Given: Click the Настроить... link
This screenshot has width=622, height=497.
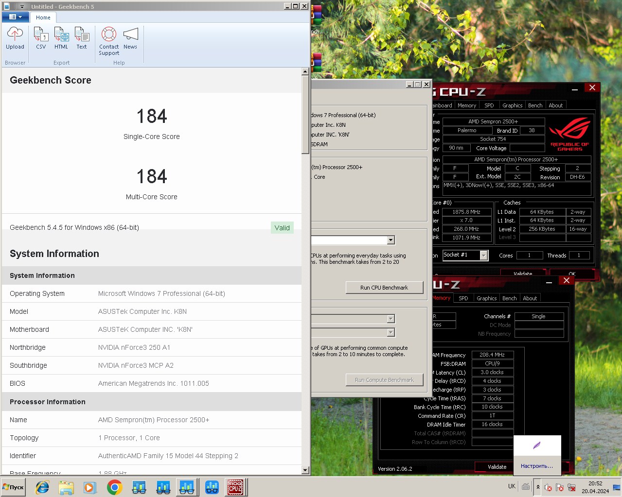Looking at the screenshot, I should pyautogui.click(x=537, y=466).
